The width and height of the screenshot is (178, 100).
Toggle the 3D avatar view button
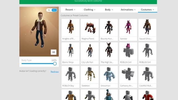coord(54,52)
